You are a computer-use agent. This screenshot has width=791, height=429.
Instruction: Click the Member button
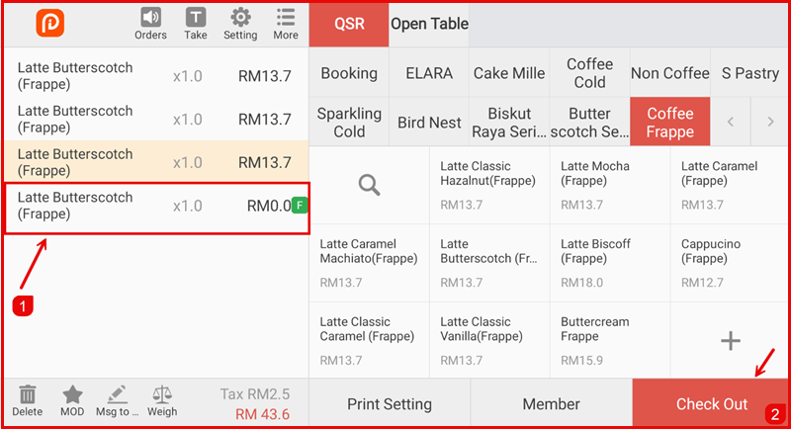tap(551, 404)
